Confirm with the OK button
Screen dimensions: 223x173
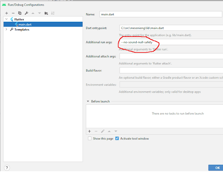(x=216, y=168)
